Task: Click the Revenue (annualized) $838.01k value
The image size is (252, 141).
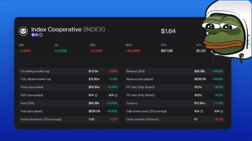Action: 200,79
